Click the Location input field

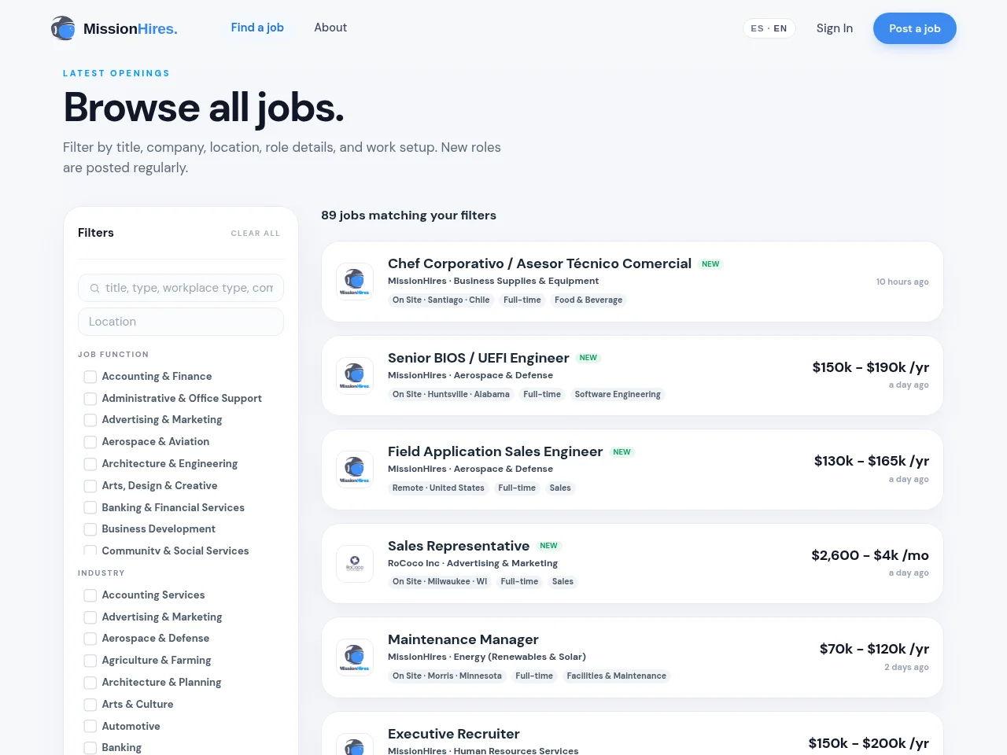(x=181, y=322)
